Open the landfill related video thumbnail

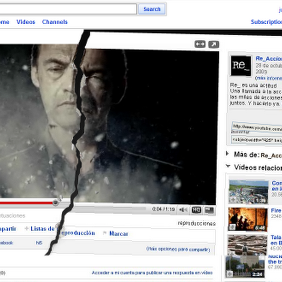tap(249, 192)
